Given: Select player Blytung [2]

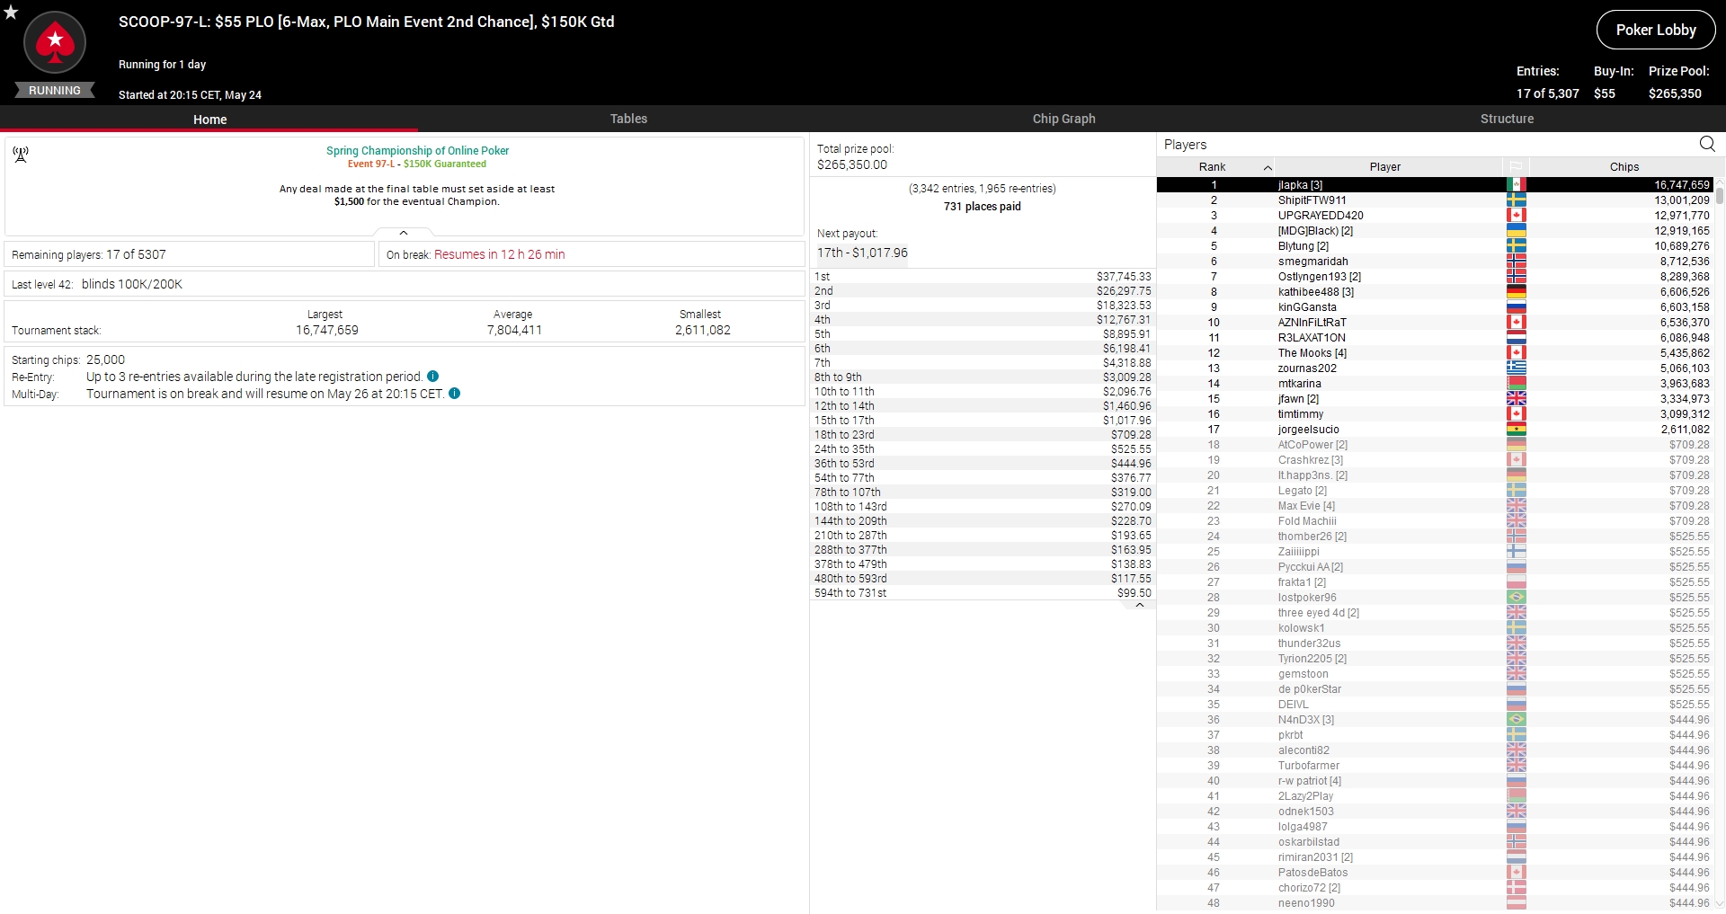Looking at the screenshot, I should coord(1435,246).
